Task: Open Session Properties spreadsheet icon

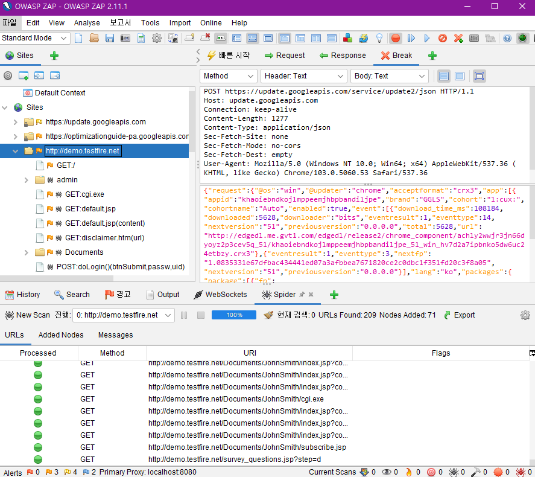Action: (141, 38)
